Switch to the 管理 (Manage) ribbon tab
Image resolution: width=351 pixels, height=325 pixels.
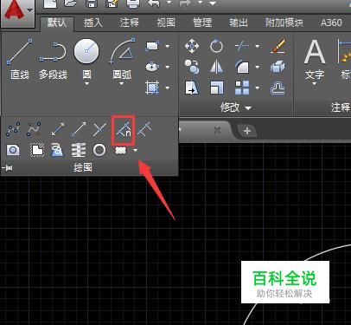pos(202,23)
